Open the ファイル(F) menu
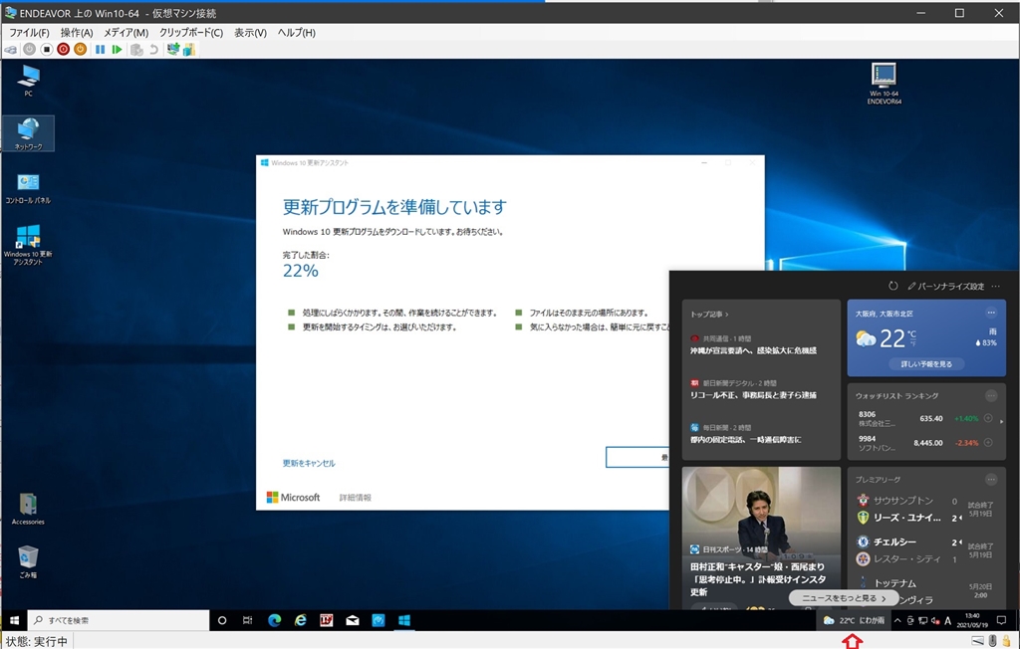Screen dimensions: 1020x649 [29, 33]
